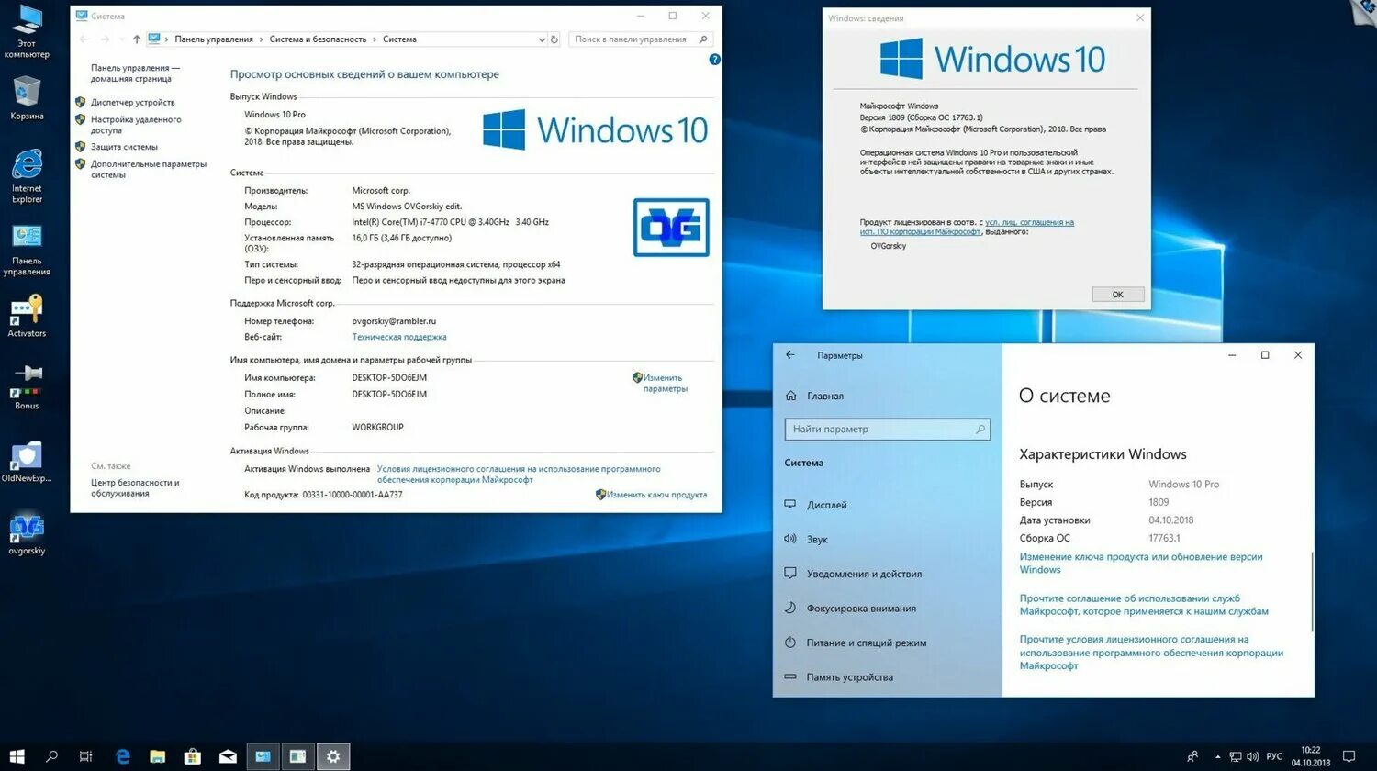Click Панель управления breadcrumb in address bar
This screenshot has width=1377, height=771.
click(x=214, y=39)
